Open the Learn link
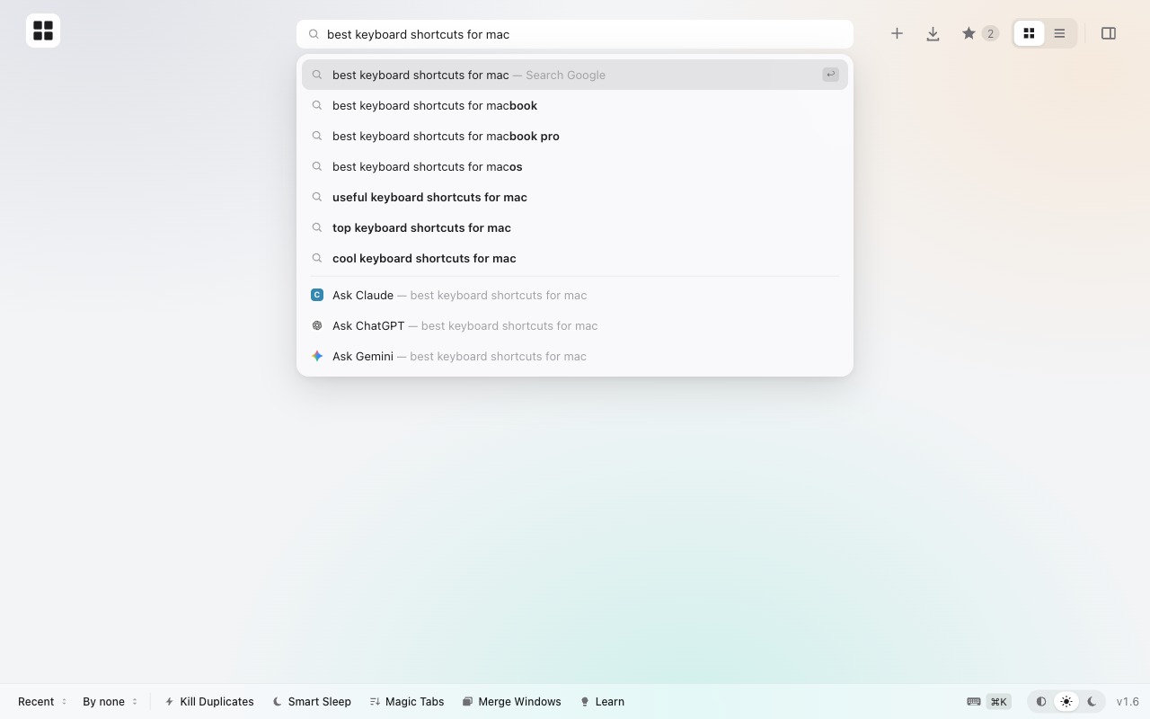The width and height of the screenshot is (1150, 719). 602,702
